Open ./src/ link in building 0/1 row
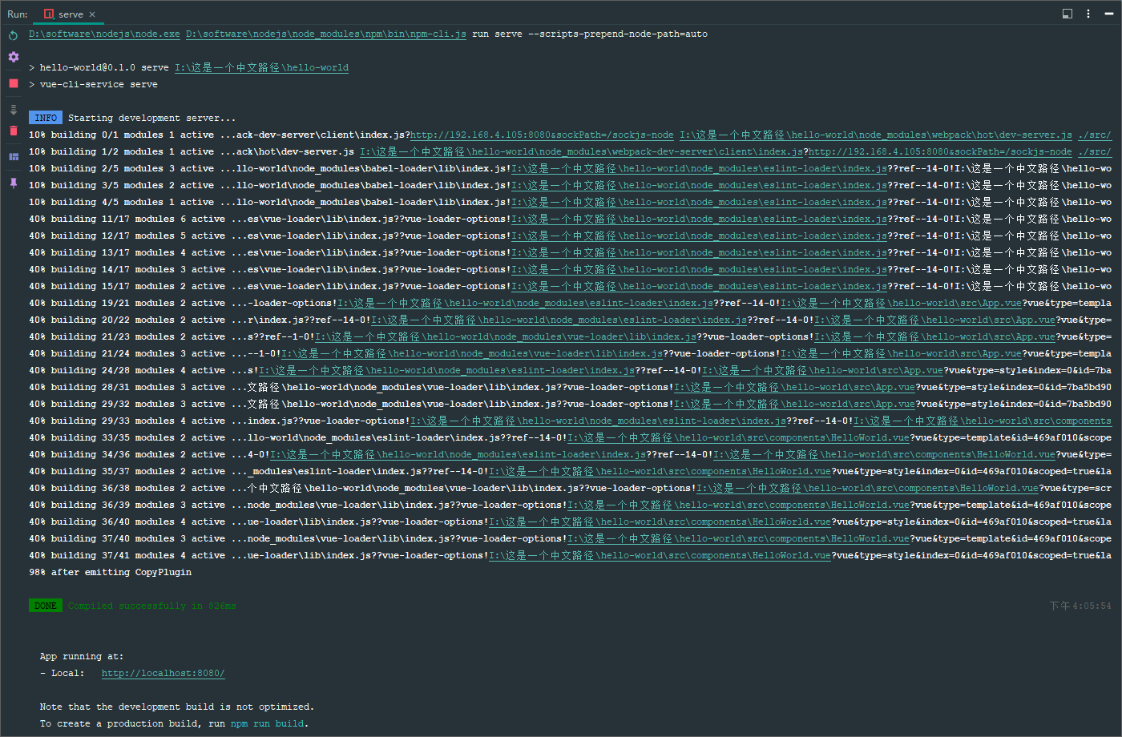This screenshot has height=737, width=1122. tap(1095, 135)
